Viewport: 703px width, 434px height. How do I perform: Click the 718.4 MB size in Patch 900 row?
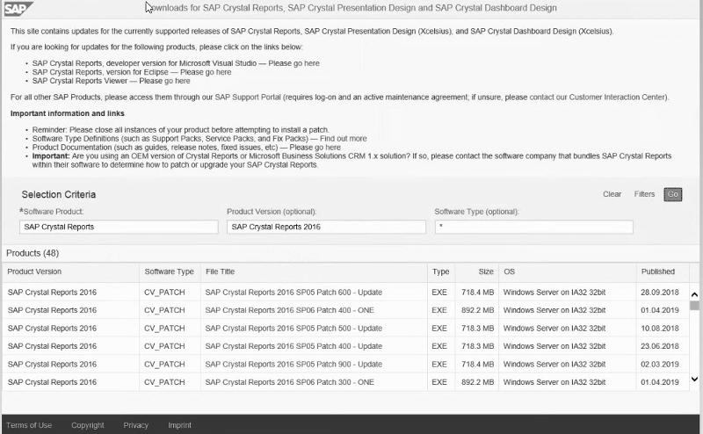point(477,364)
